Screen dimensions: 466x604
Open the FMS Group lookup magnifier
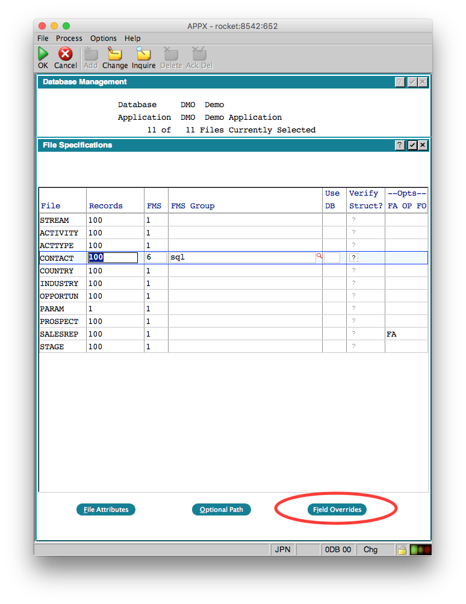point(319,256)
